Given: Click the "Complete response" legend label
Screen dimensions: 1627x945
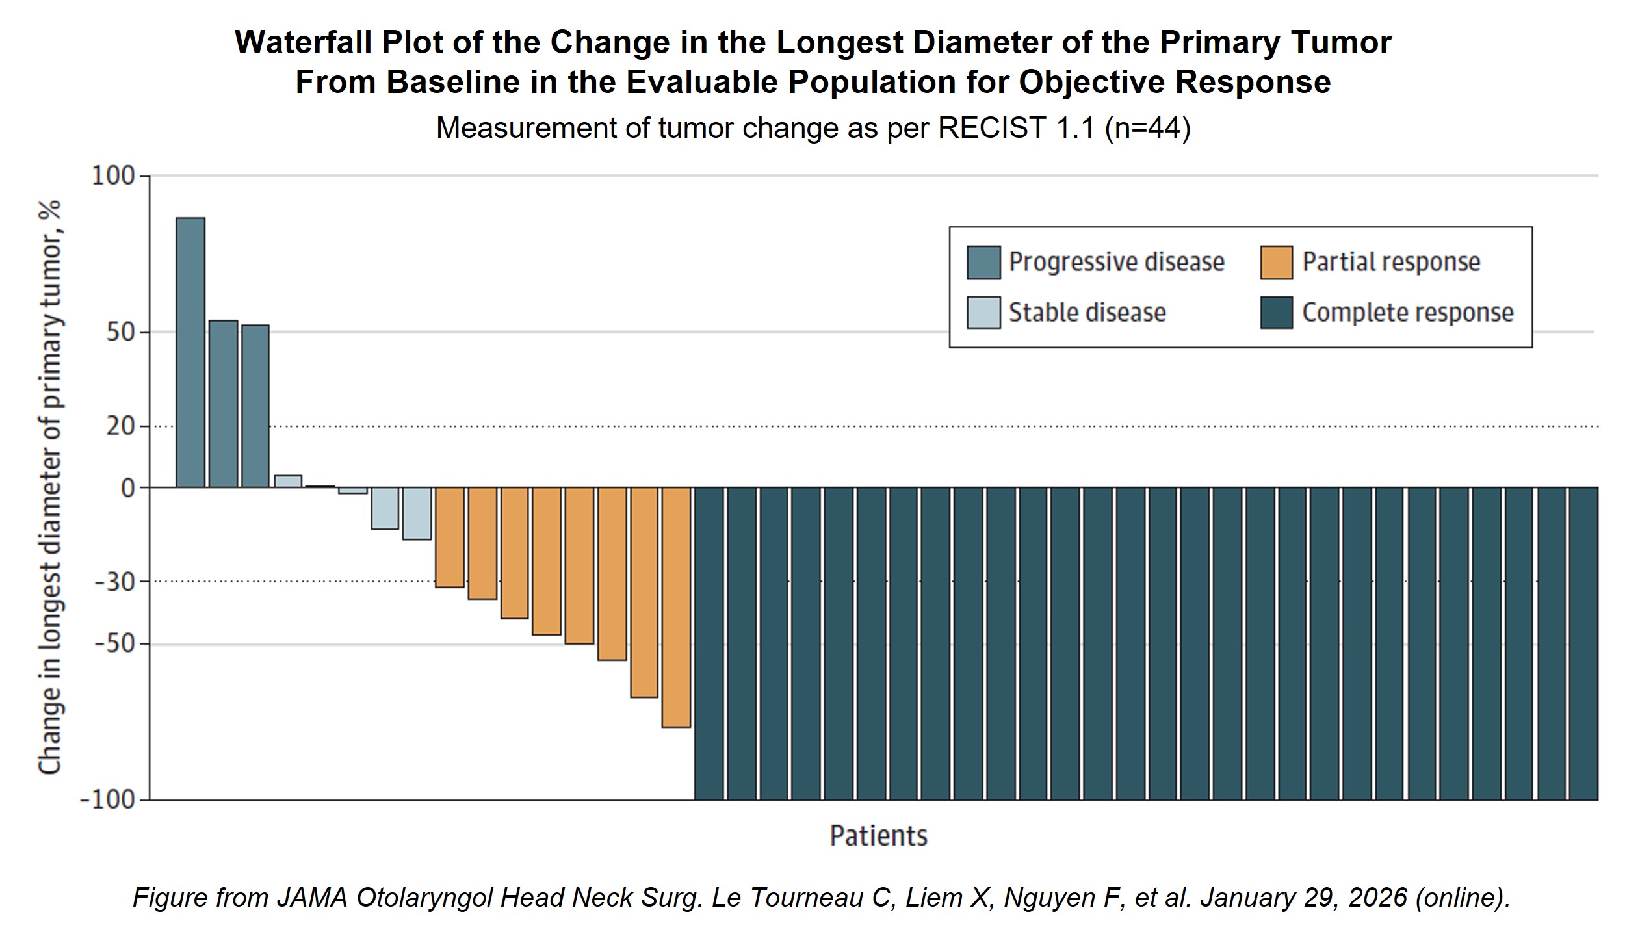Looking at the screenshot, I should (x=1407, y=313).
